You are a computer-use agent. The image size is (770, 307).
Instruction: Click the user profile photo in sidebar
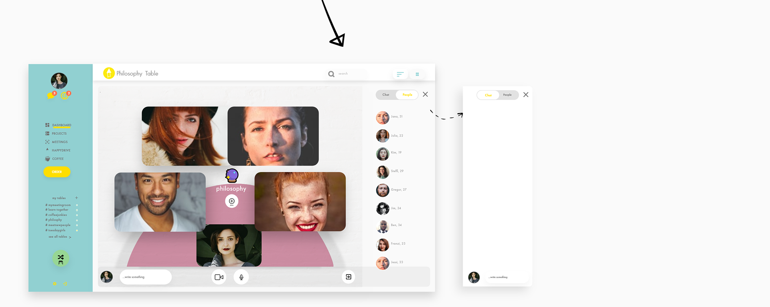[59, 80]
